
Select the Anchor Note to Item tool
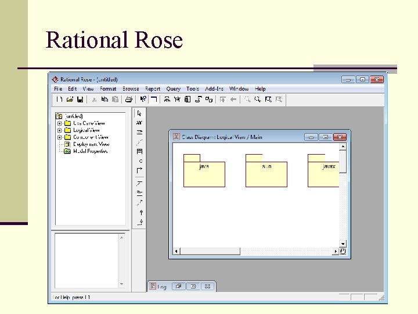pos(139,142)
